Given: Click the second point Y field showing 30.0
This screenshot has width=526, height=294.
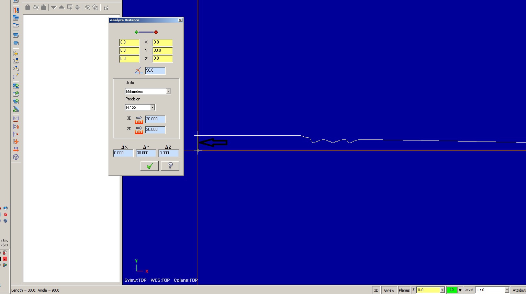Looking at the screenshot, I should pyautogui.click(x=163, y=51).
